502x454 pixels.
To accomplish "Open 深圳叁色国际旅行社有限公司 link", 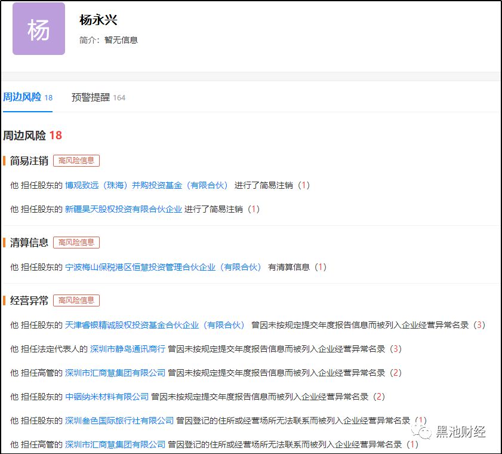I will 119,421.
